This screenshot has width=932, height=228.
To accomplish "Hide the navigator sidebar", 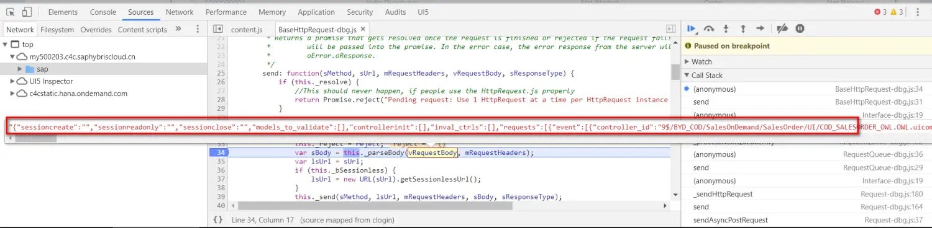I will (x=217, y=29).
